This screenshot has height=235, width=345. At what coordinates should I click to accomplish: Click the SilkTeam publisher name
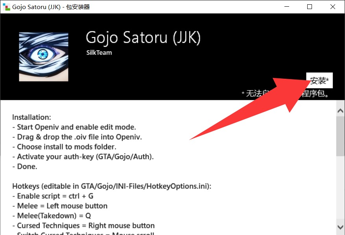click(x=99, y=52)
